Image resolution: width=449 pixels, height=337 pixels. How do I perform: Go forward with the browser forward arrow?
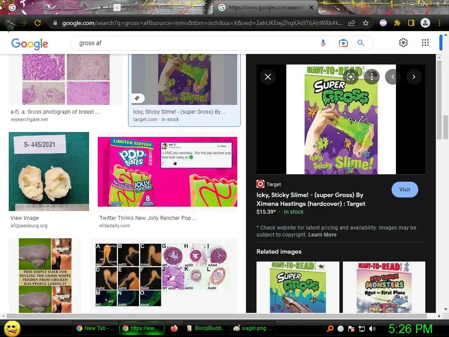pyautogui.click(x=24, y=23)
